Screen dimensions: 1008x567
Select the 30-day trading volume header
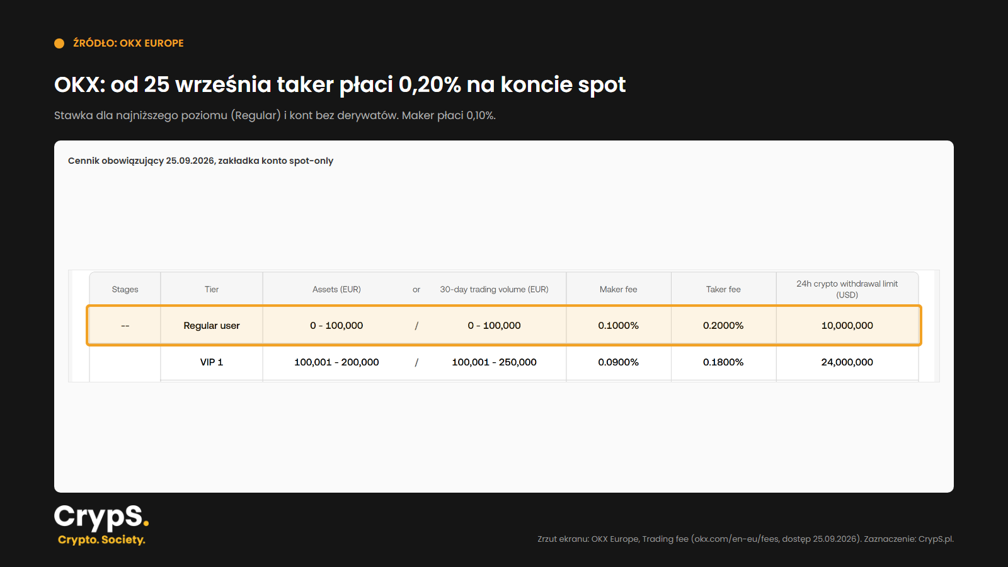[x=494, y=289]
